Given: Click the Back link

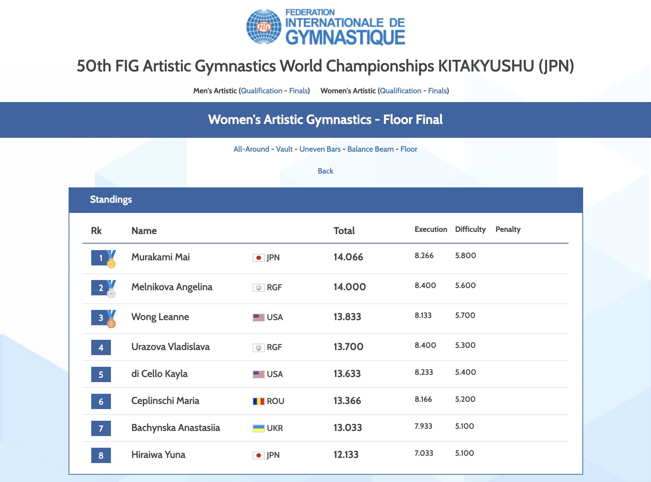Looking at the screenshot, I should point(325,171).
